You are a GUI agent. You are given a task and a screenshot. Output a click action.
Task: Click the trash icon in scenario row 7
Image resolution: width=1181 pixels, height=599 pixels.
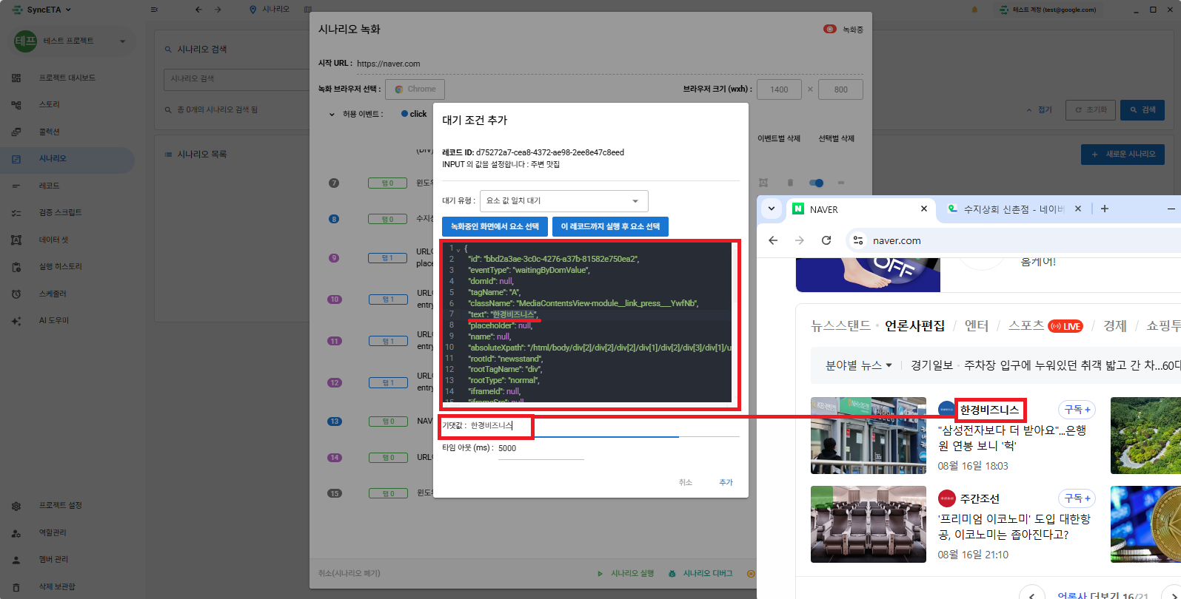790,183
